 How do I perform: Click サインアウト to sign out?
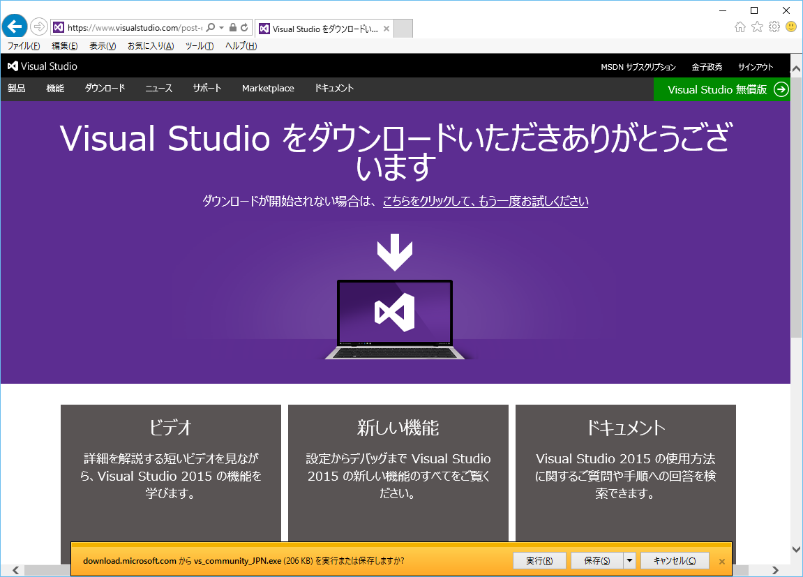pyautogui.click(x=755, y=67)
